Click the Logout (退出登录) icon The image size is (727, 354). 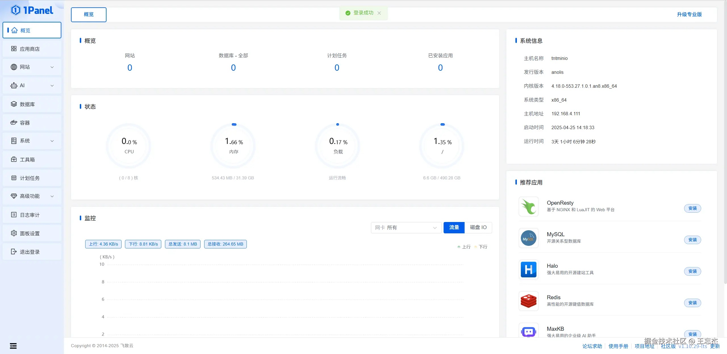(x=14, y=252)
